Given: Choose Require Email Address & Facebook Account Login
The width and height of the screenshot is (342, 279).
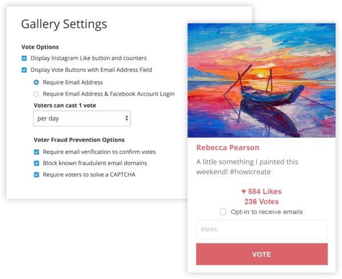Looking at the screenshot, I should point(36,94).
